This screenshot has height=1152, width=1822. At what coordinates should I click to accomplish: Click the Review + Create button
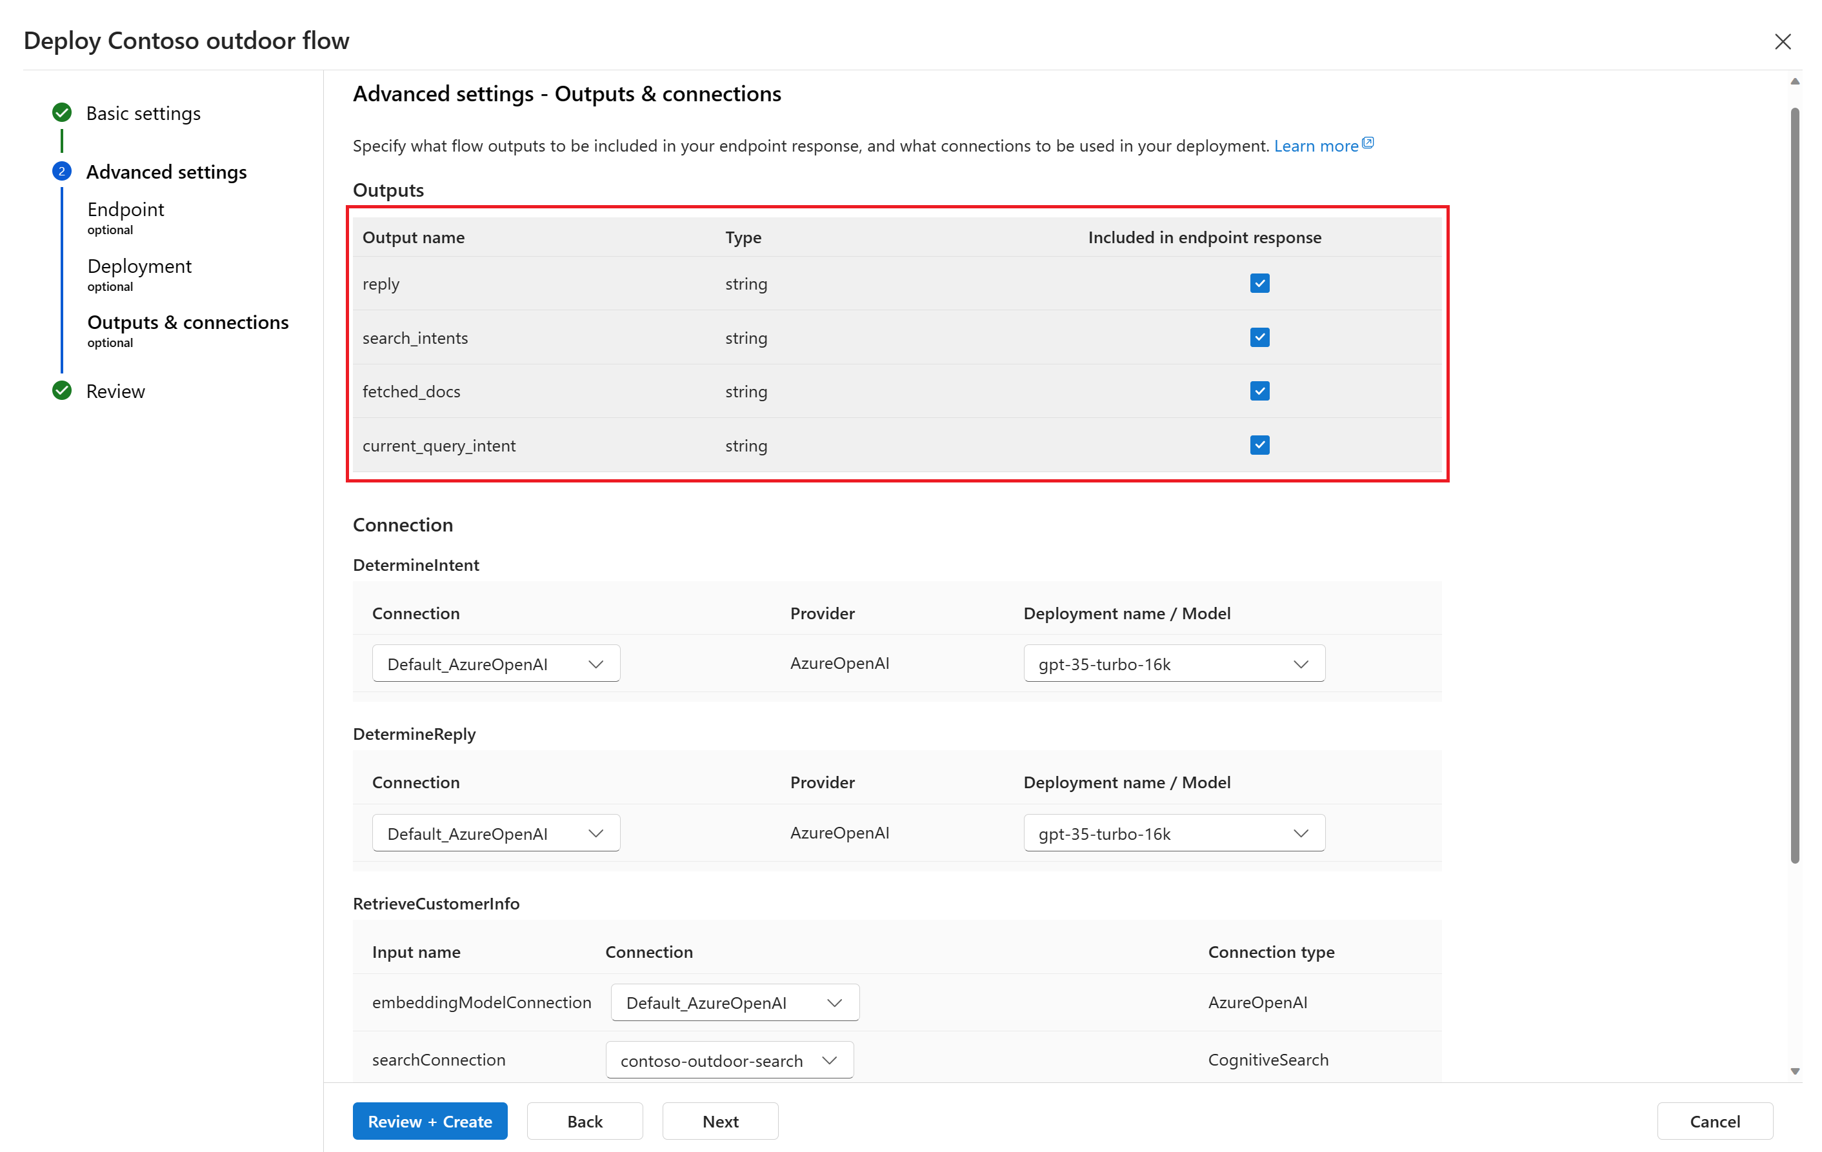click(x=430, y=1121)
